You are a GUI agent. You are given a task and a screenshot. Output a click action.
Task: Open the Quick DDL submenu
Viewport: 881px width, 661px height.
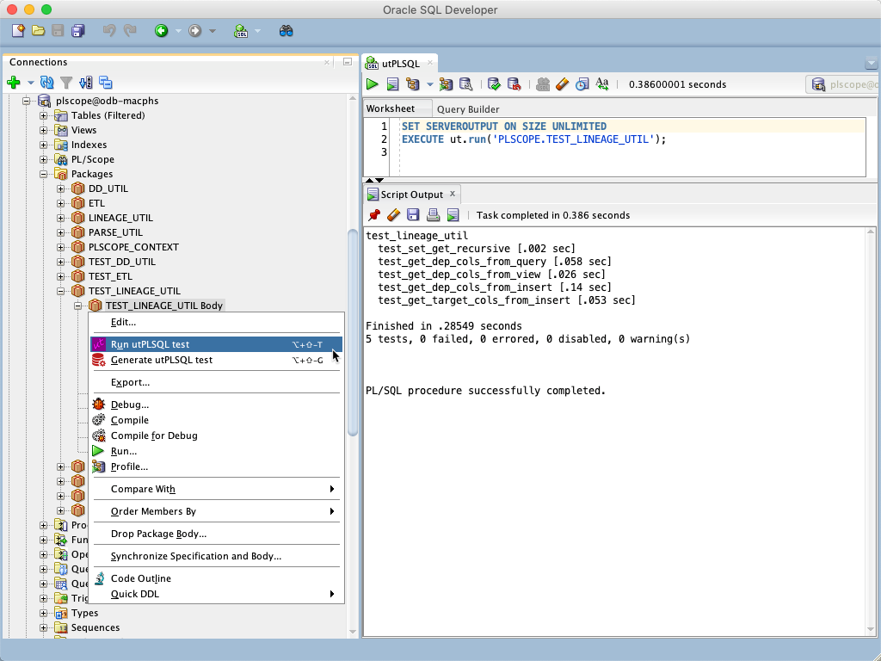[x=133, y=594]
